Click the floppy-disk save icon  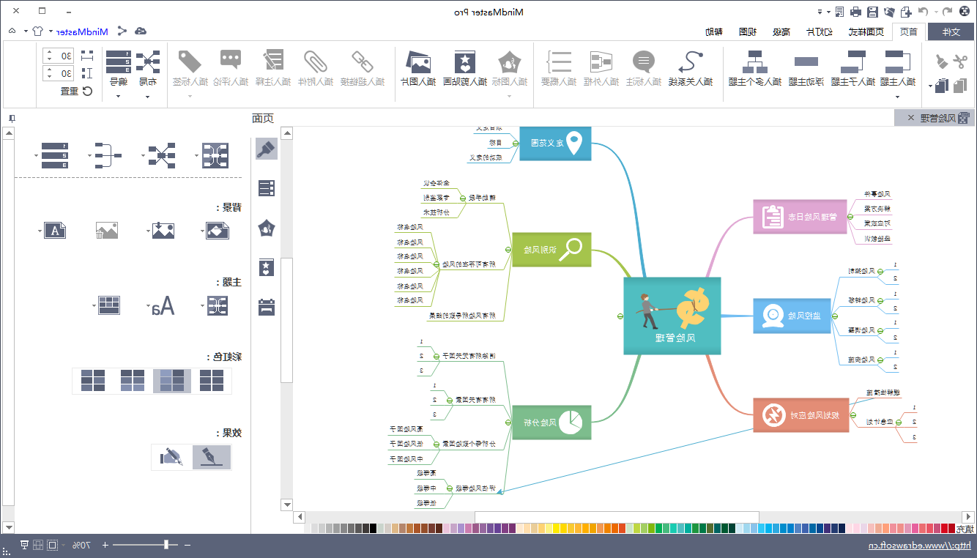click(872, 12)
